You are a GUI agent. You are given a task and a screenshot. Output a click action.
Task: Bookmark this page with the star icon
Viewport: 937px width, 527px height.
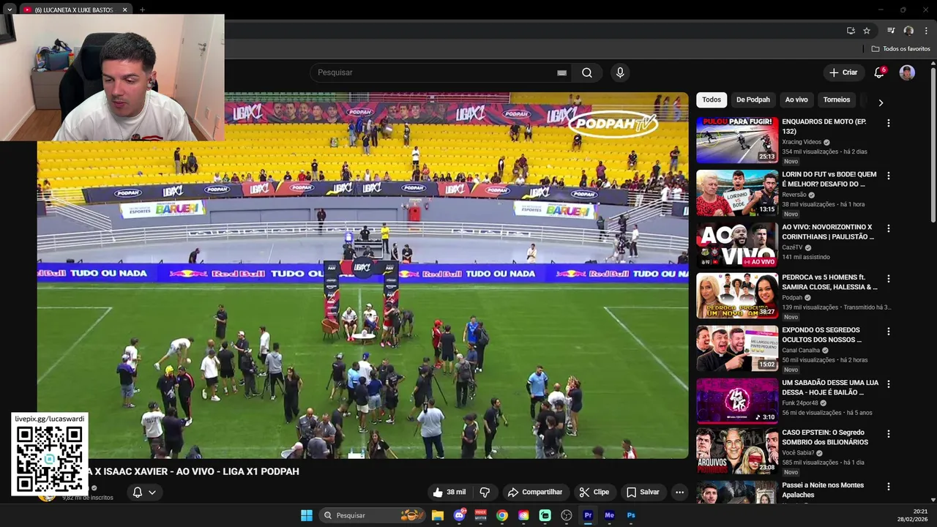click(x=867, y=31)
